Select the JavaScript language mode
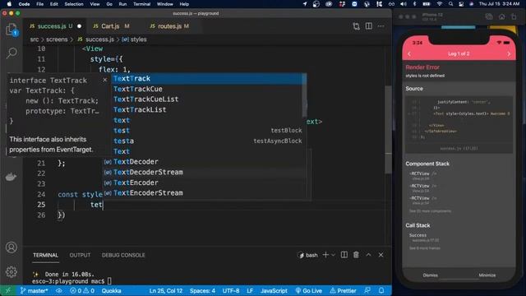The width and height of the screenshot is (526, 296). 274,290
